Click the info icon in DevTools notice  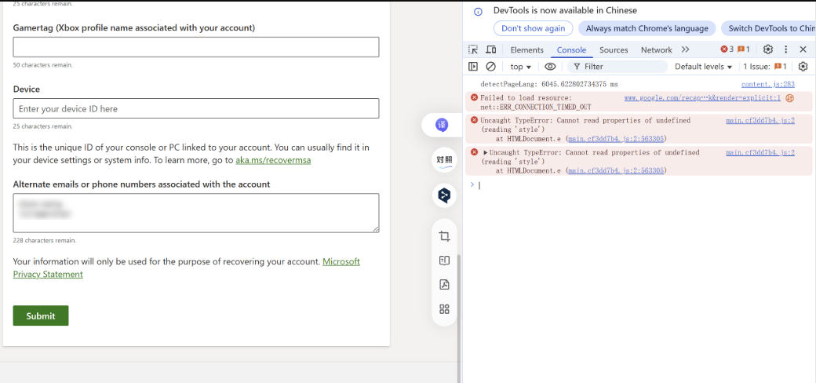(479, 12)
